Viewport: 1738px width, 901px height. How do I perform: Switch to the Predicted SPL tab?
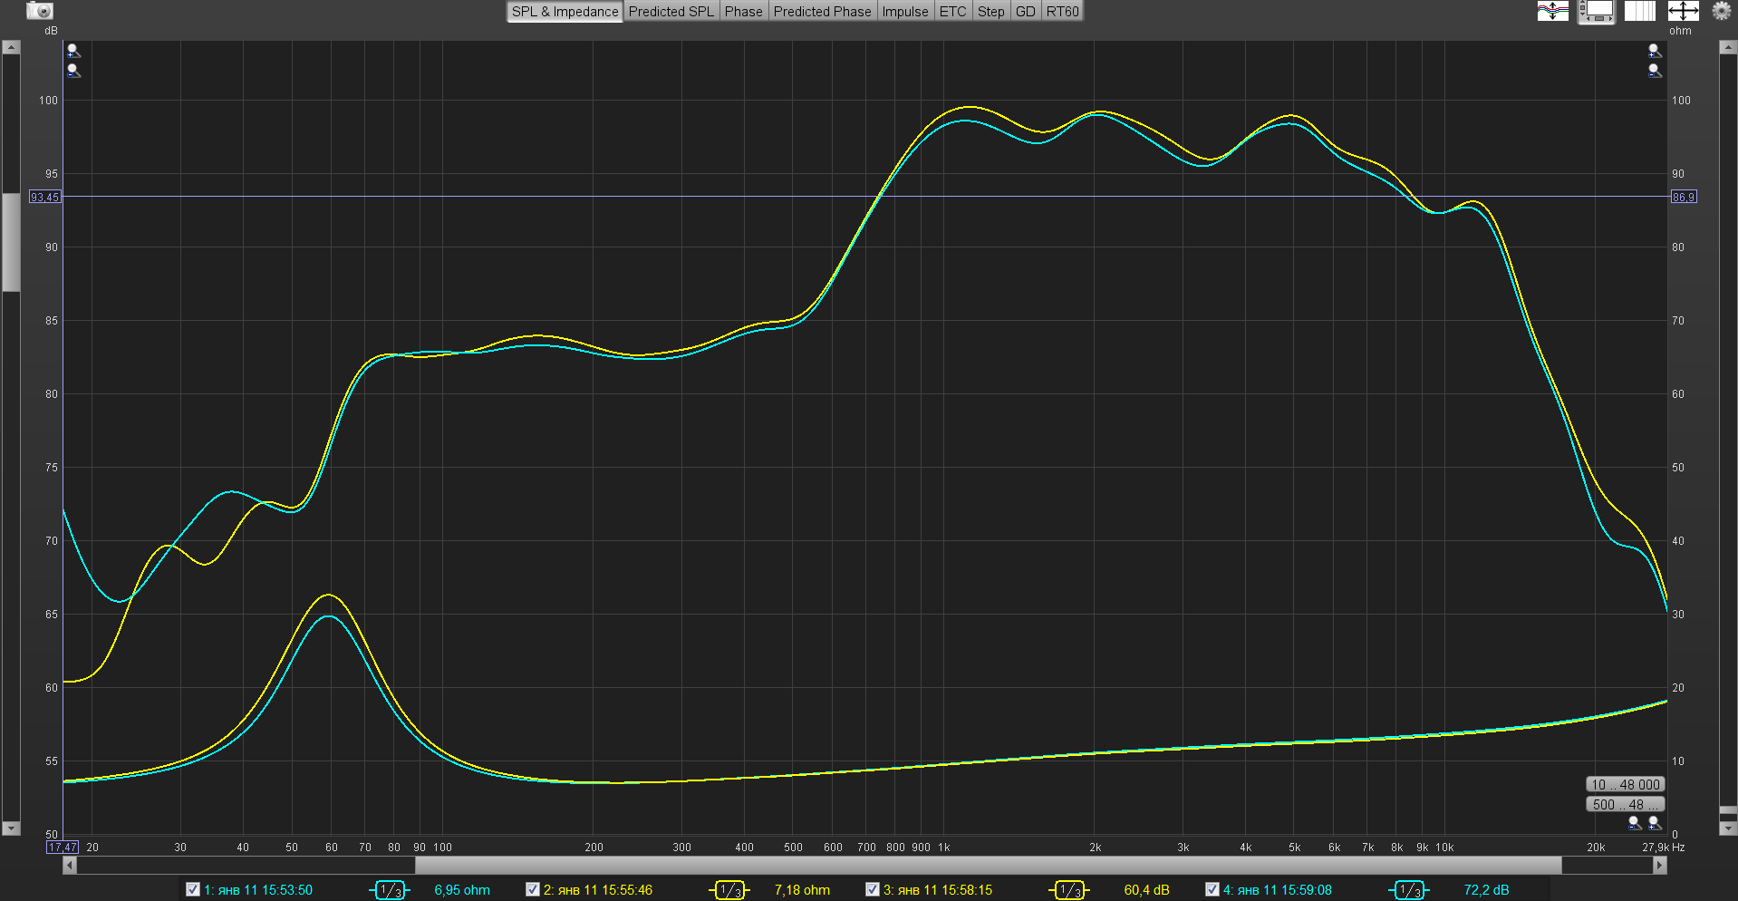[x=671, y=12]
